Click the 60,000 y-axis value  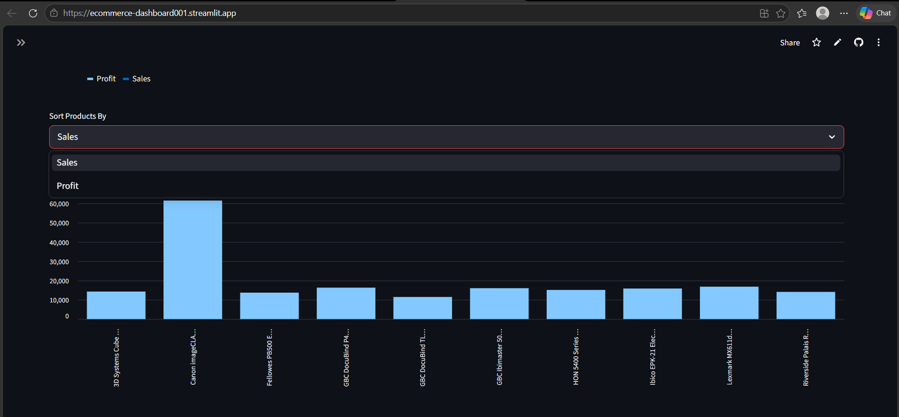59,204
